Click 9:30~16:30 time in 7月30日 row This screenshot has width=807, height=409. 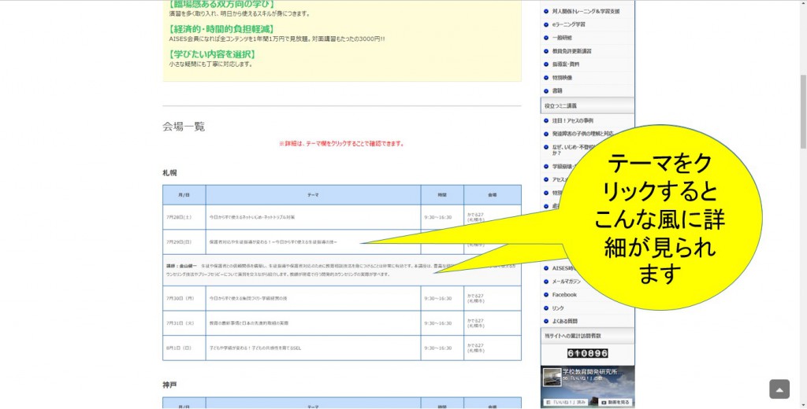pos(438,299)
